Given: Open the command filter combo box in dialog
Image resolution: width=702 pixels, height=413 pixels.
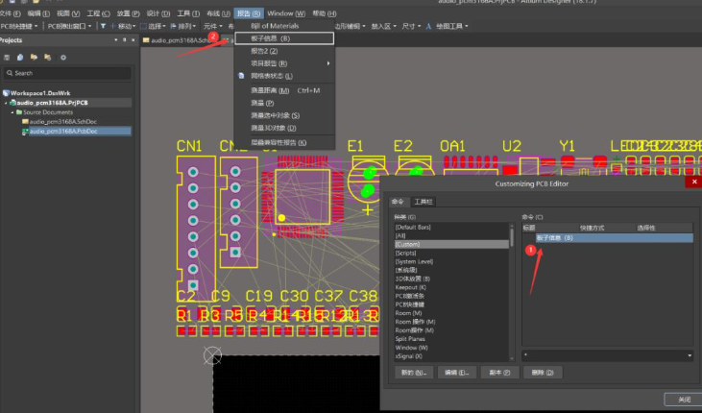Looking at the screenshot, I should click(x=608, y=355).
